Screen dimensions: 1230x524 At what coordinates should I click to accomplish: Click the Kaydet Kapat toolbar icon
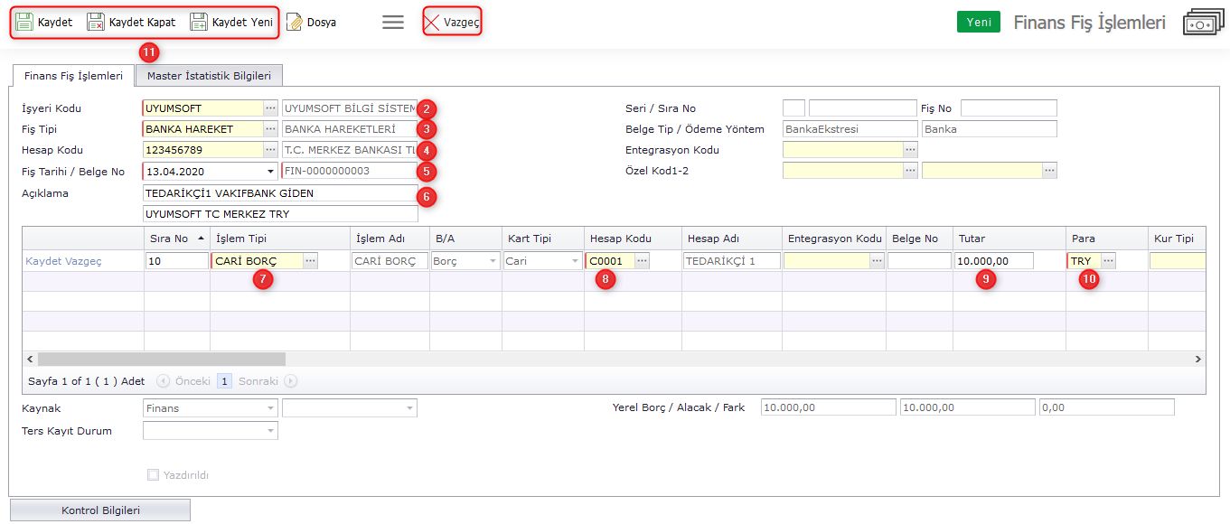(x=96, y=22)
